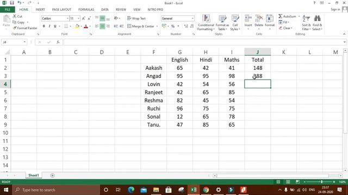
Task: Click the Format cells icon
Action: (270, 18)
